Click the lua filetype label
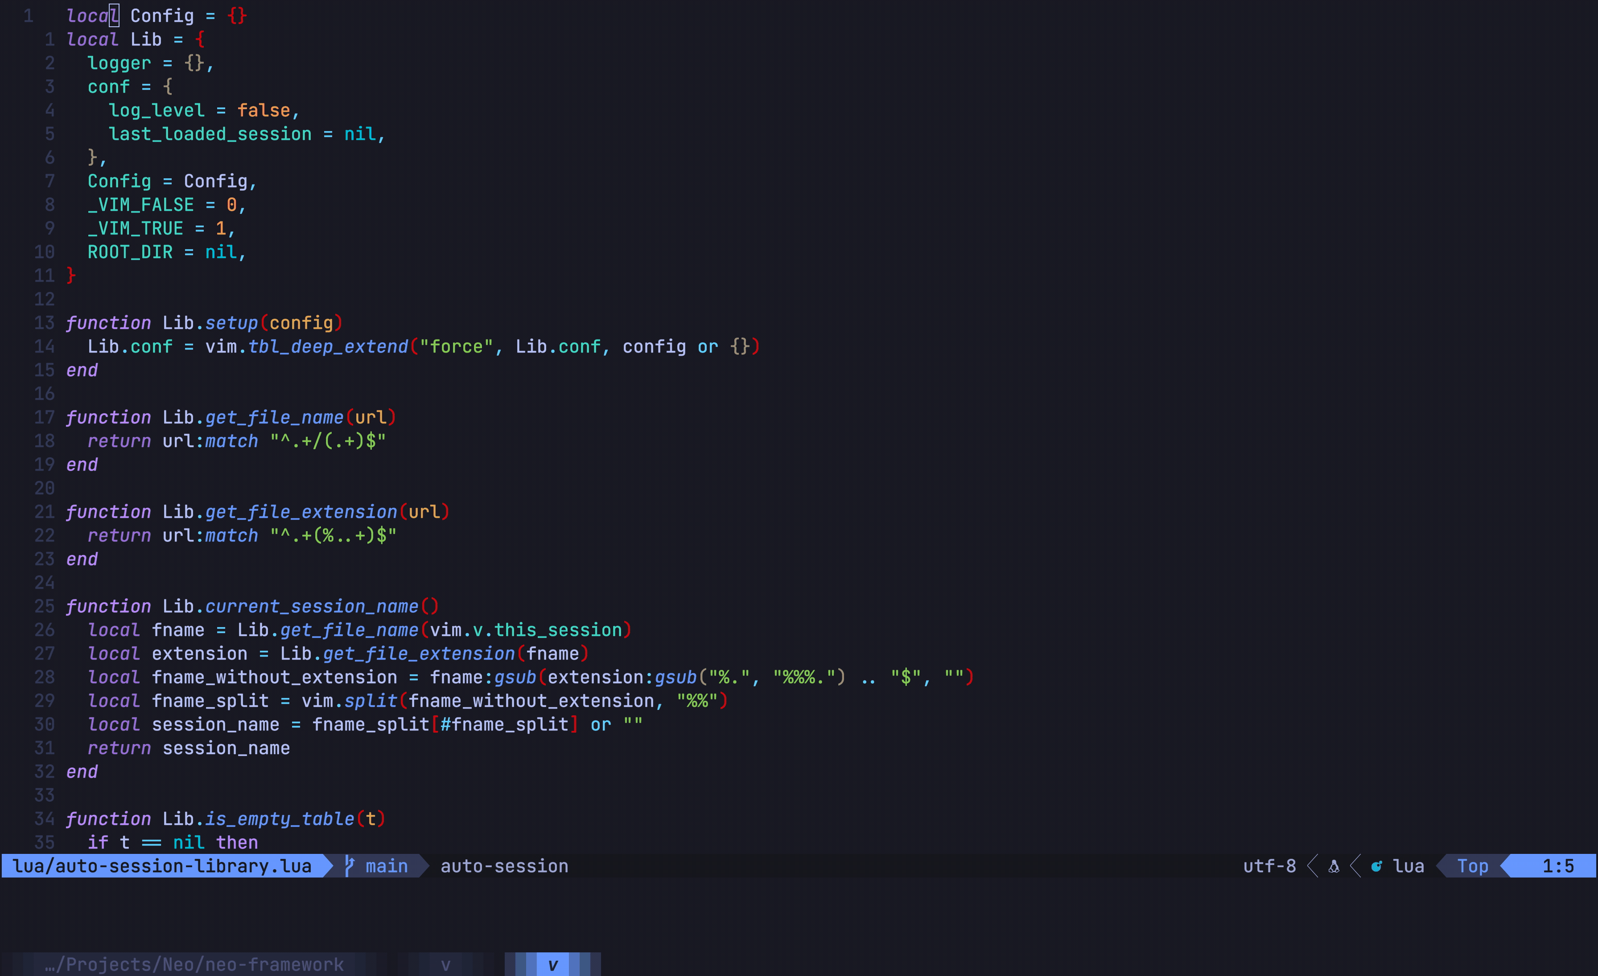The image size is (1598, 976). pyautogui.click(x=1408, y=866)
